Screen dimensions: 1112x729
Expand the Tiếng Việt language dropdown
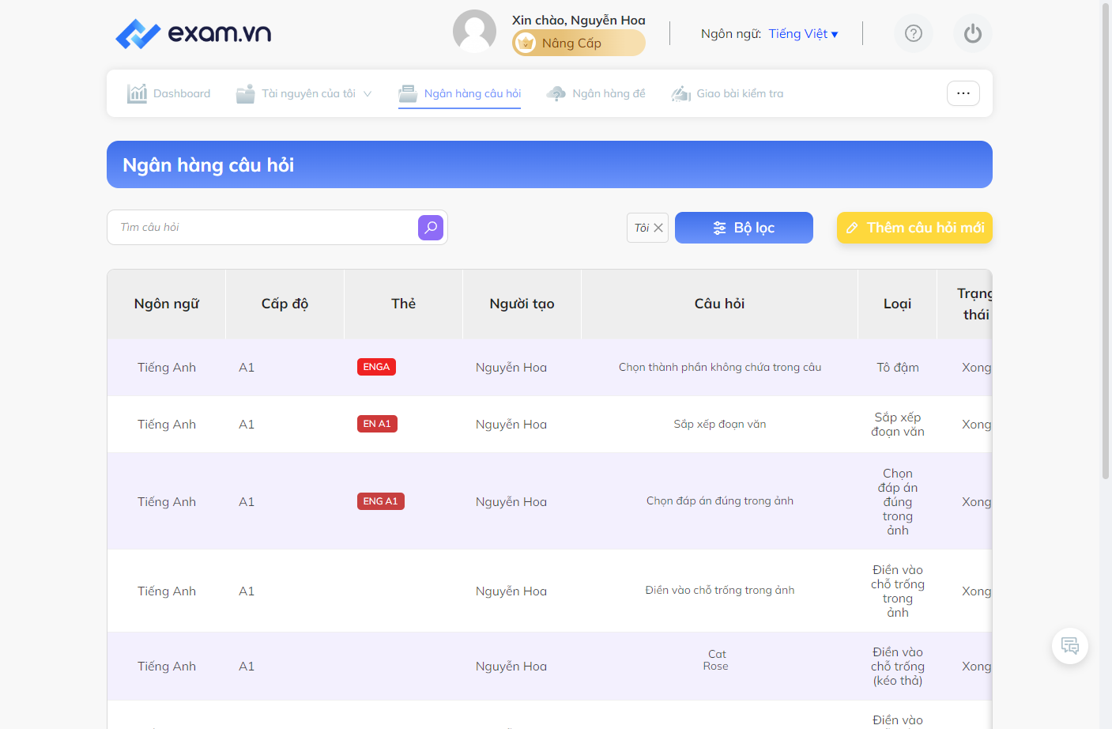tap(803, 34)
